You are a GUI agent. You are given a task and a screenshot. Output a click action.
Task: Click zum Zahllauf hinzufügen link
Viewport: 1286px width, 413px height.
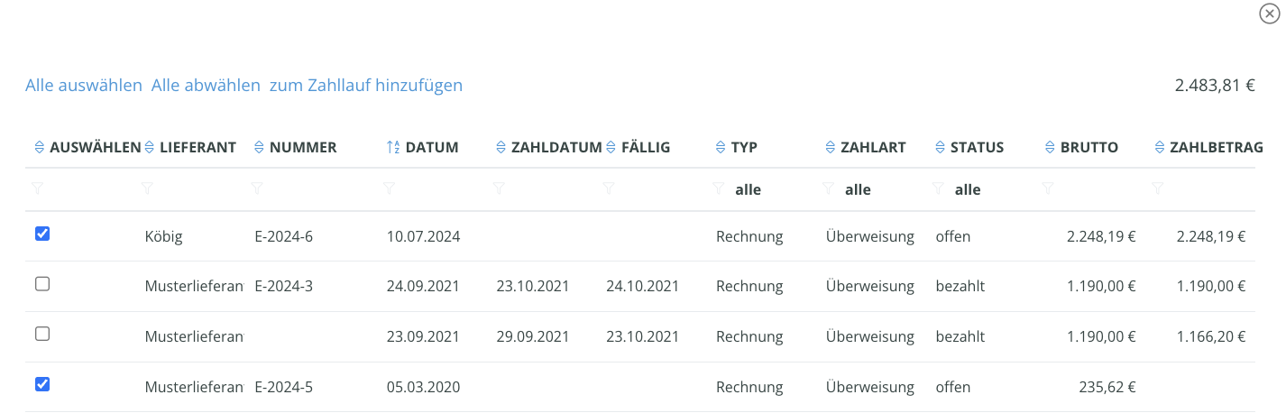click(x=366, y=86)
